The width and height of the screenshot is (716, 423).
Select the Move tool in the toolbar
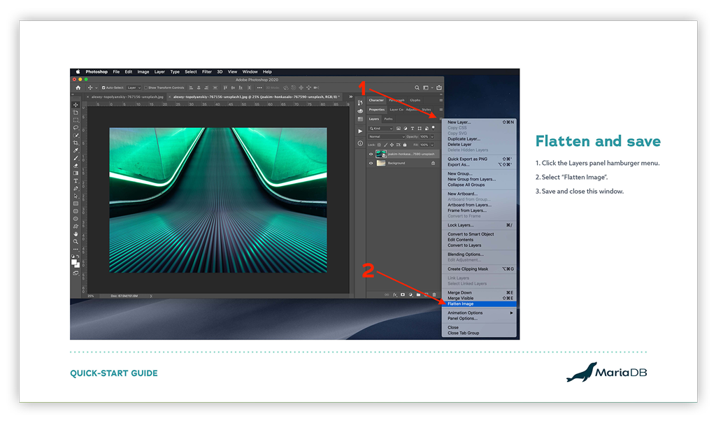[x=76, y=105]
